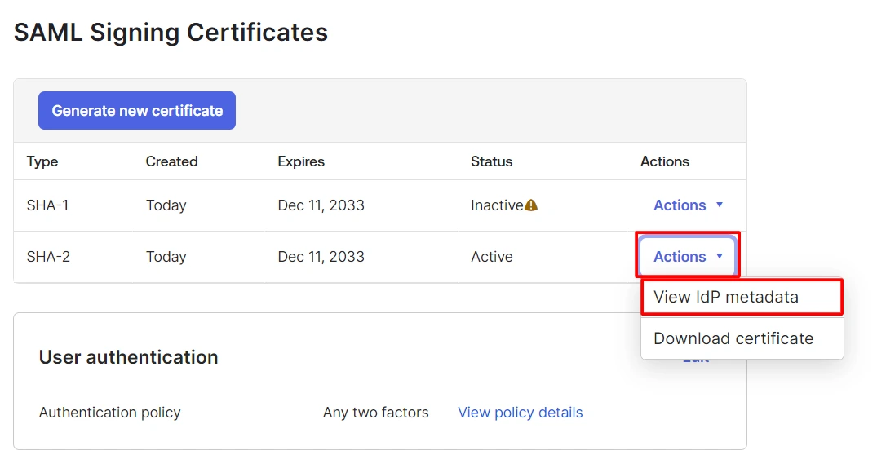Click SHA-2 row's Dec 11, 2033 expiry date
Image resolution: width=886 pixels, height=455 pixels.
[x=321, y=257]
